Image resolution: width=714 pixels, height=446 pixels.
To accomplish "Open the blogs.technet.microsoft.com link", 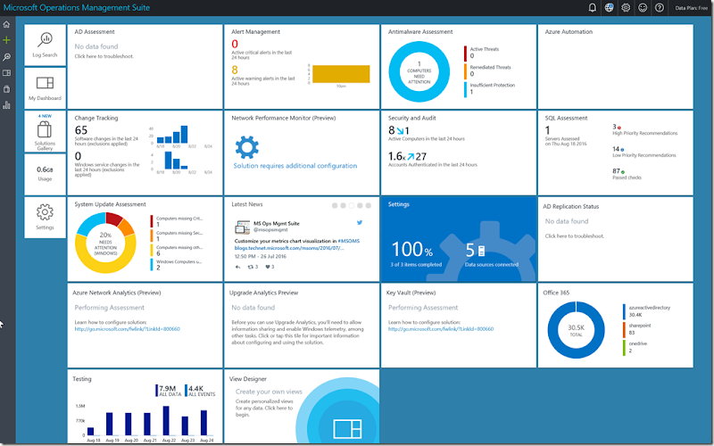I will click(x=289, y=248).
